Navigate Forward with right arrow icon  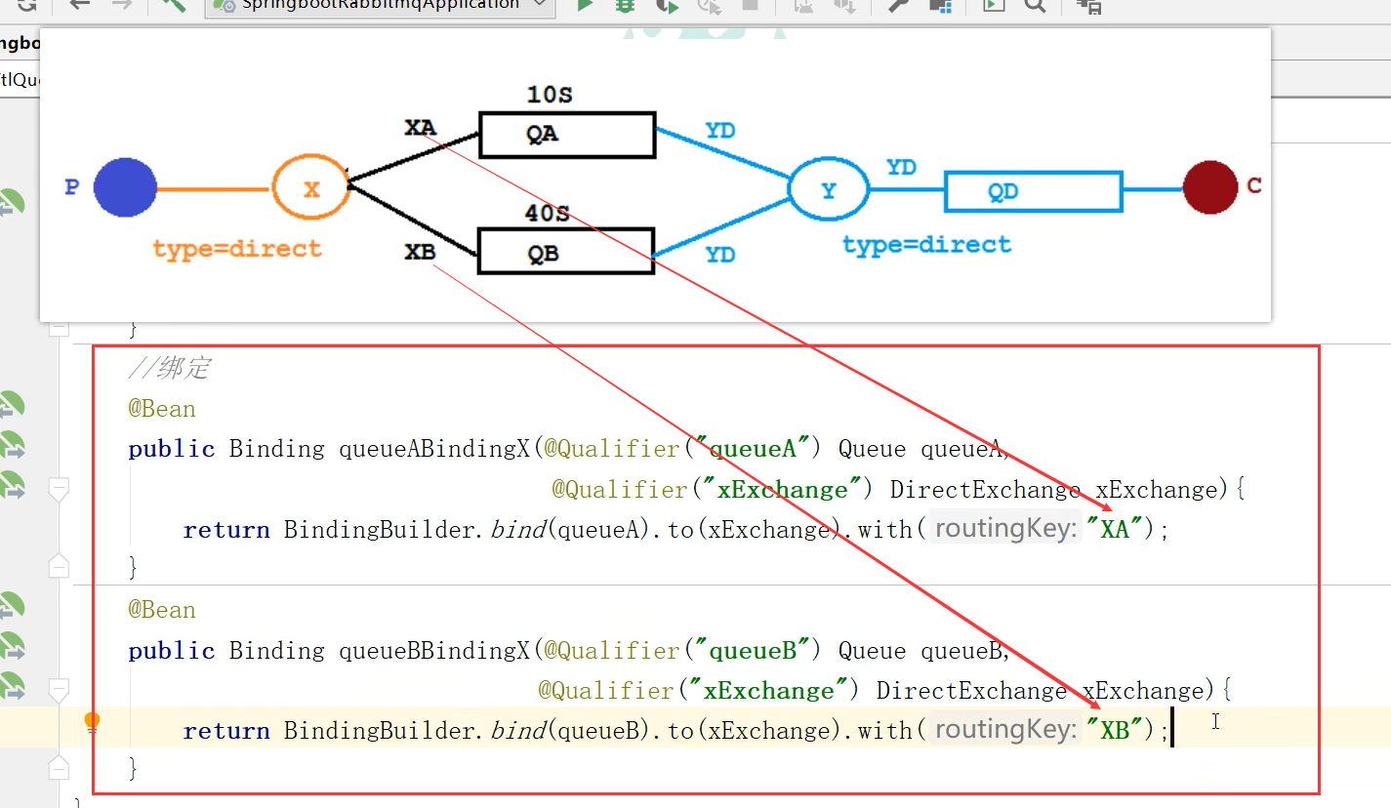(x=121, y=5)
